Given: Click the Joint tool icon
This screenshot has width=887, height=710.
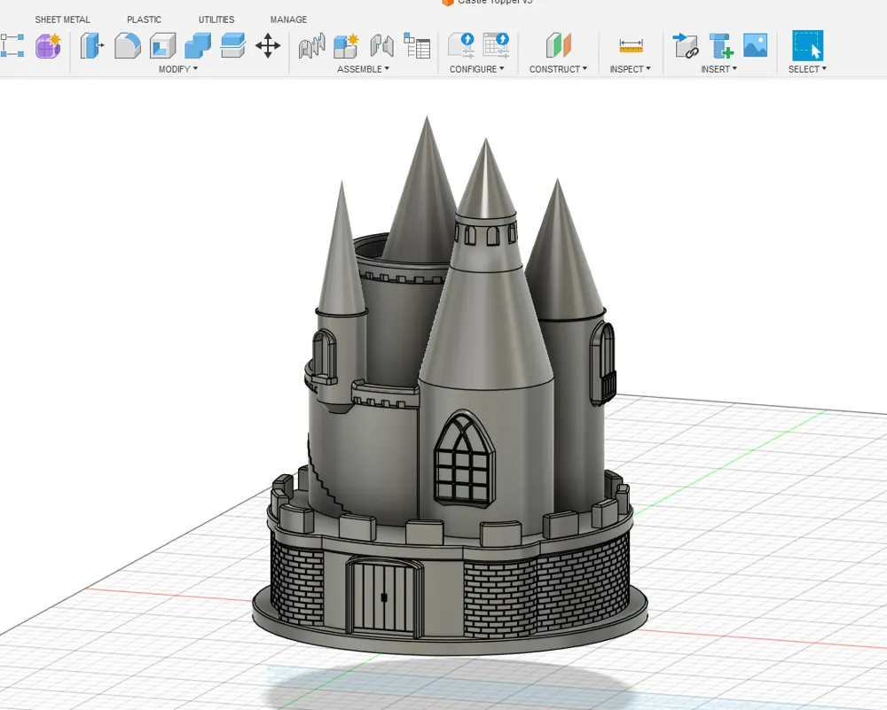Looking at the screenshot, I should coord(311,46).
